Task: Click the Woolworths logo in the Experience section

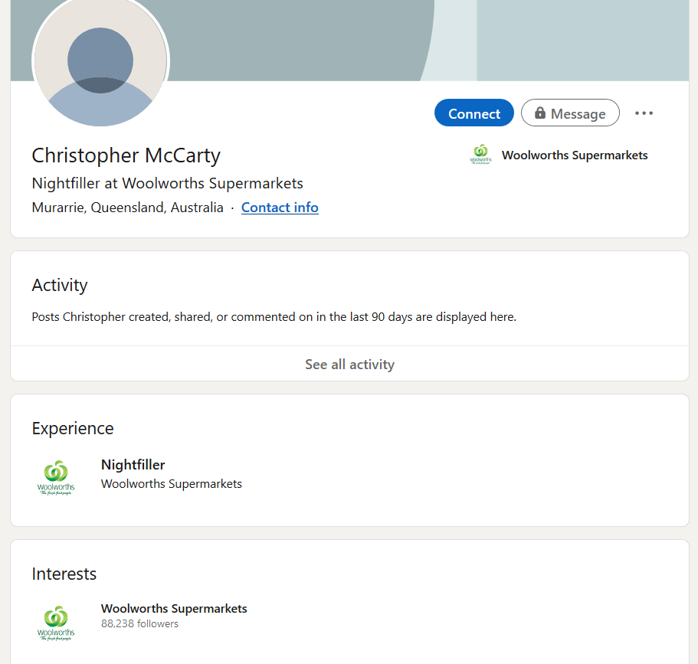Action: click(56, 478)
